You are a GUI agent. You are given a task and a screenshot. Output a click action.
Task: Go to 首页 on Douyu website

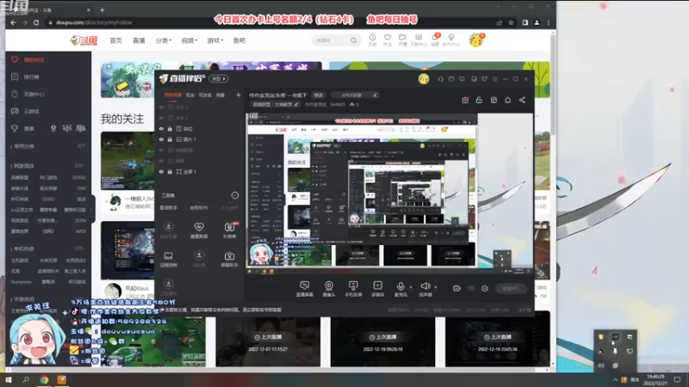pyautogui.click(x=115, y=40)
